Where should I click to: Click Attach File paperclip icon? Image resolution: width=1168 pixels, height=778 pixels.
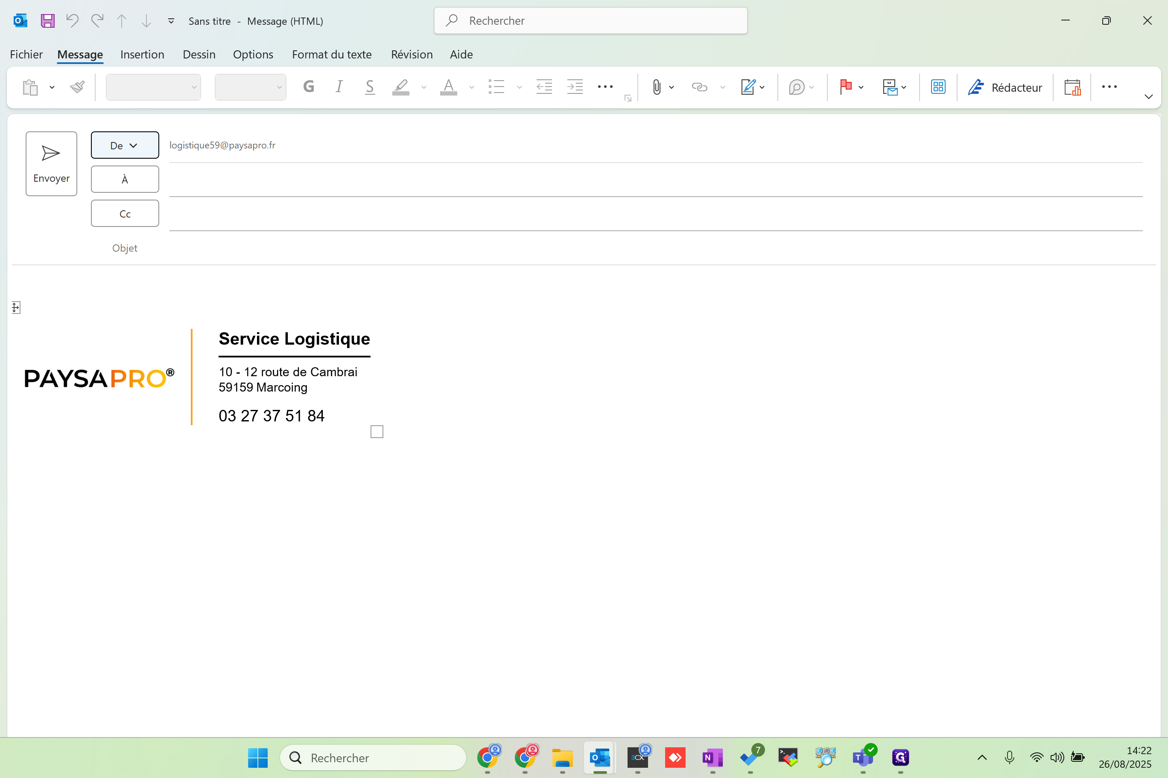[x=657, y=87]
